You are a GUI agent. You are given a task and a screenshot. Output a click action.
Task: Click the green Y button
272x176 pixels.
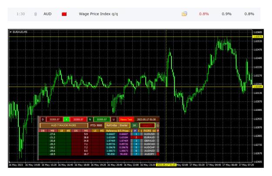pos(67,120)
